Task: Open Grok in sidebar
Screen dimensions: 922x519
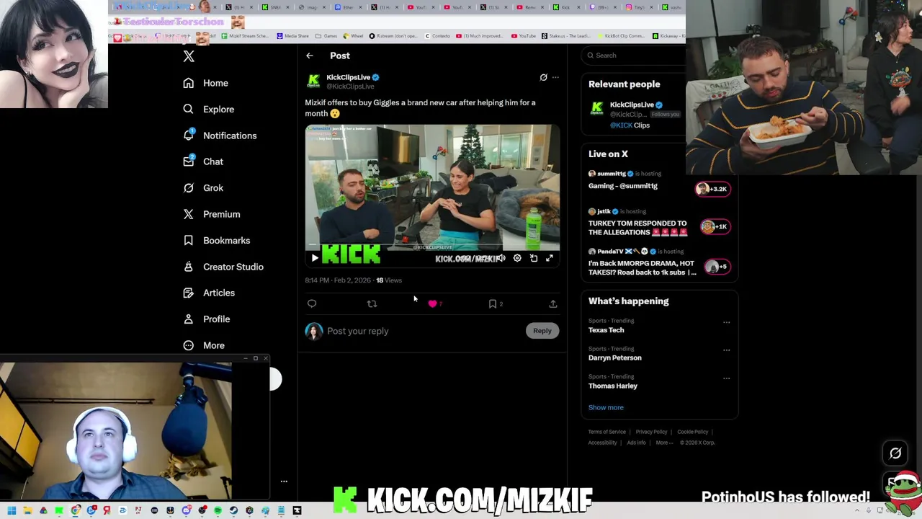Action: pyautogui.click(x=203, y=187)
